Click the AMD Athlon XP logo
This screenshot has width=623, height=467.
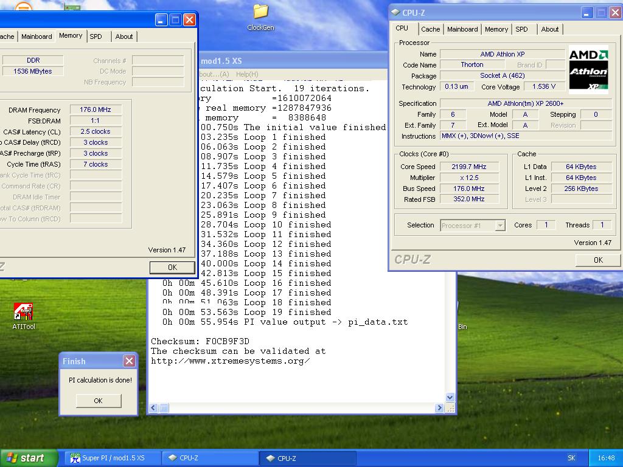tap(588, 69)
